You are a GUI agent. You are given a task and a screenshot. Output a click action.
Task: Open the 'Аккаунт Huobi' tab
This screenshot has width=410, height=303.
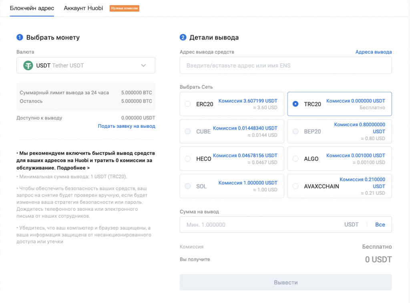tap(83, 8)
